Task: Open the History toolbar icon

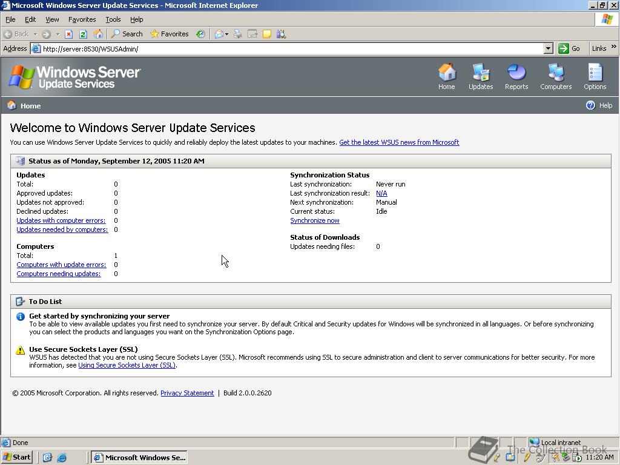Action: tap(201, 34)
